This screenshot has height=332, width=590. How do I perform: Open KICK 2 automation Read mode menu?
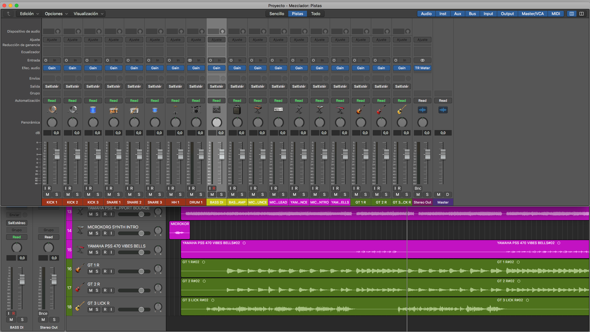(x=72, y=101)
